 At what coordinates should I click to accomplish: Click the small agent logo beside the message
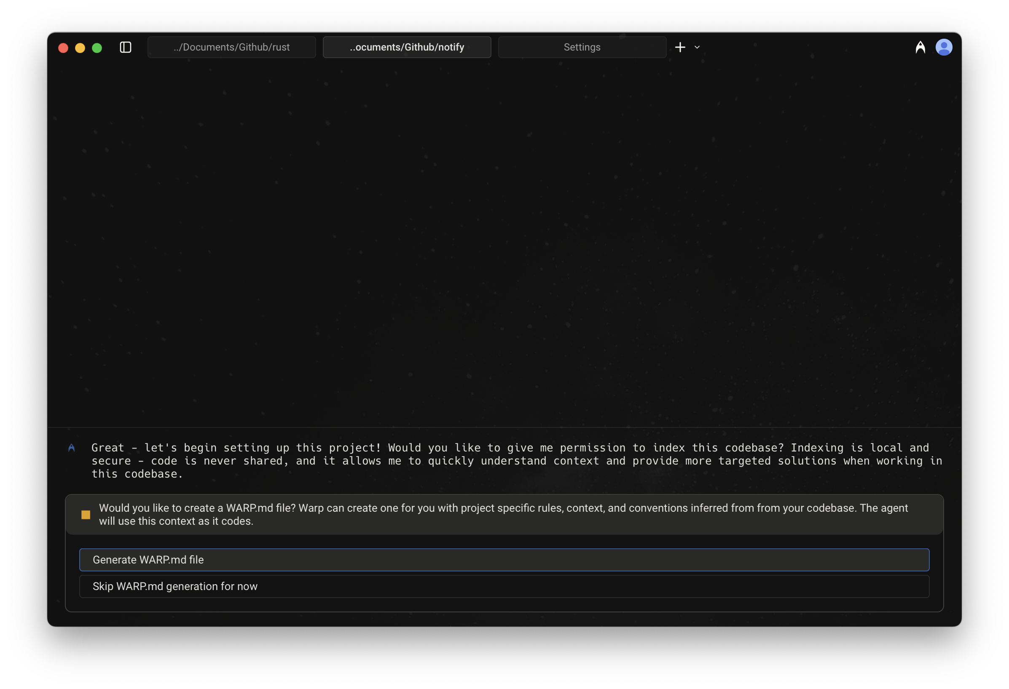point(72,448)
